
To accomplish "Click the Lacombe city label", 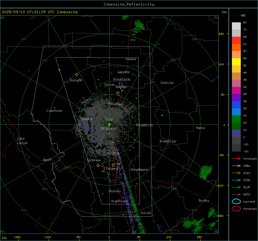I will (124, 72).
